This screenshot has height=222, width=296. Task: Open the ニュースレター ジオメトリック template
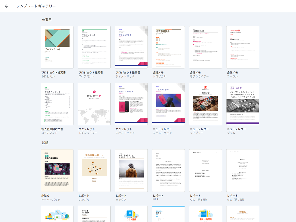168,104
